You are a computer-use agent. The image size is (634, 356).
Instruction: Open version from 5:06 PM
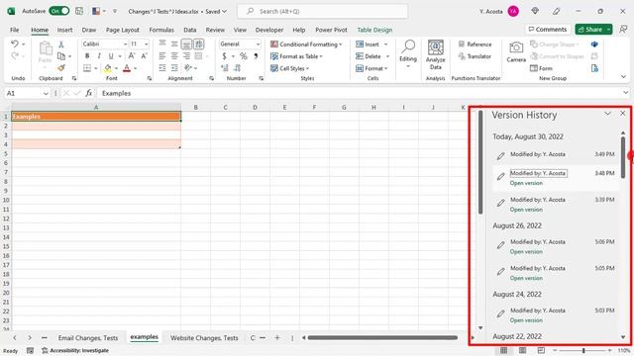[x=526, y=251]
